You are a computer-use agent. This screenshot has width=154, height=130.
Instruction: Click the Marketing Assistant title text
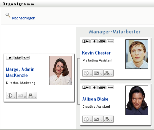tap(98, 60)
